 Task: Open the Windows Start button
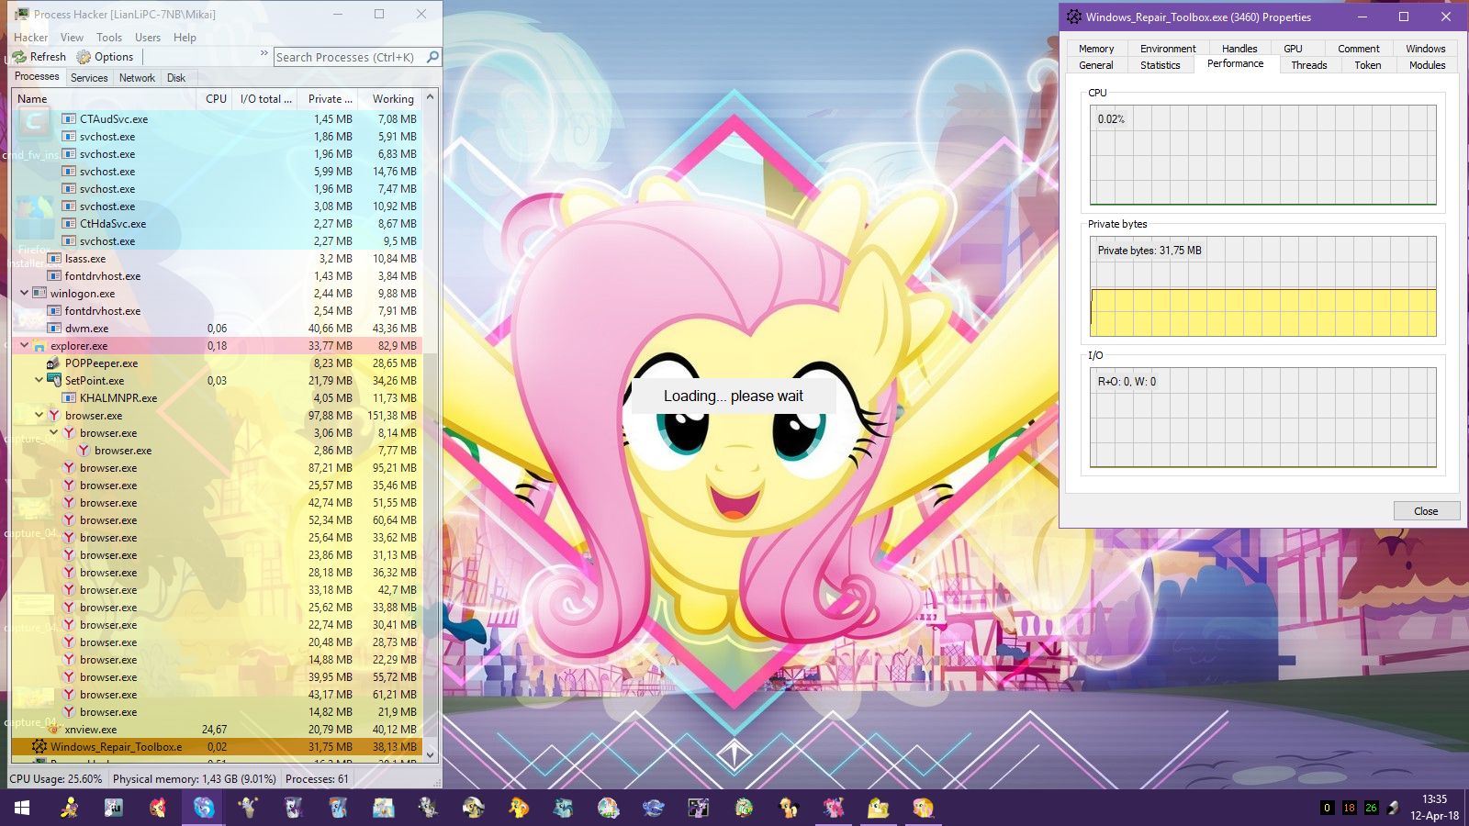[22, 808]
